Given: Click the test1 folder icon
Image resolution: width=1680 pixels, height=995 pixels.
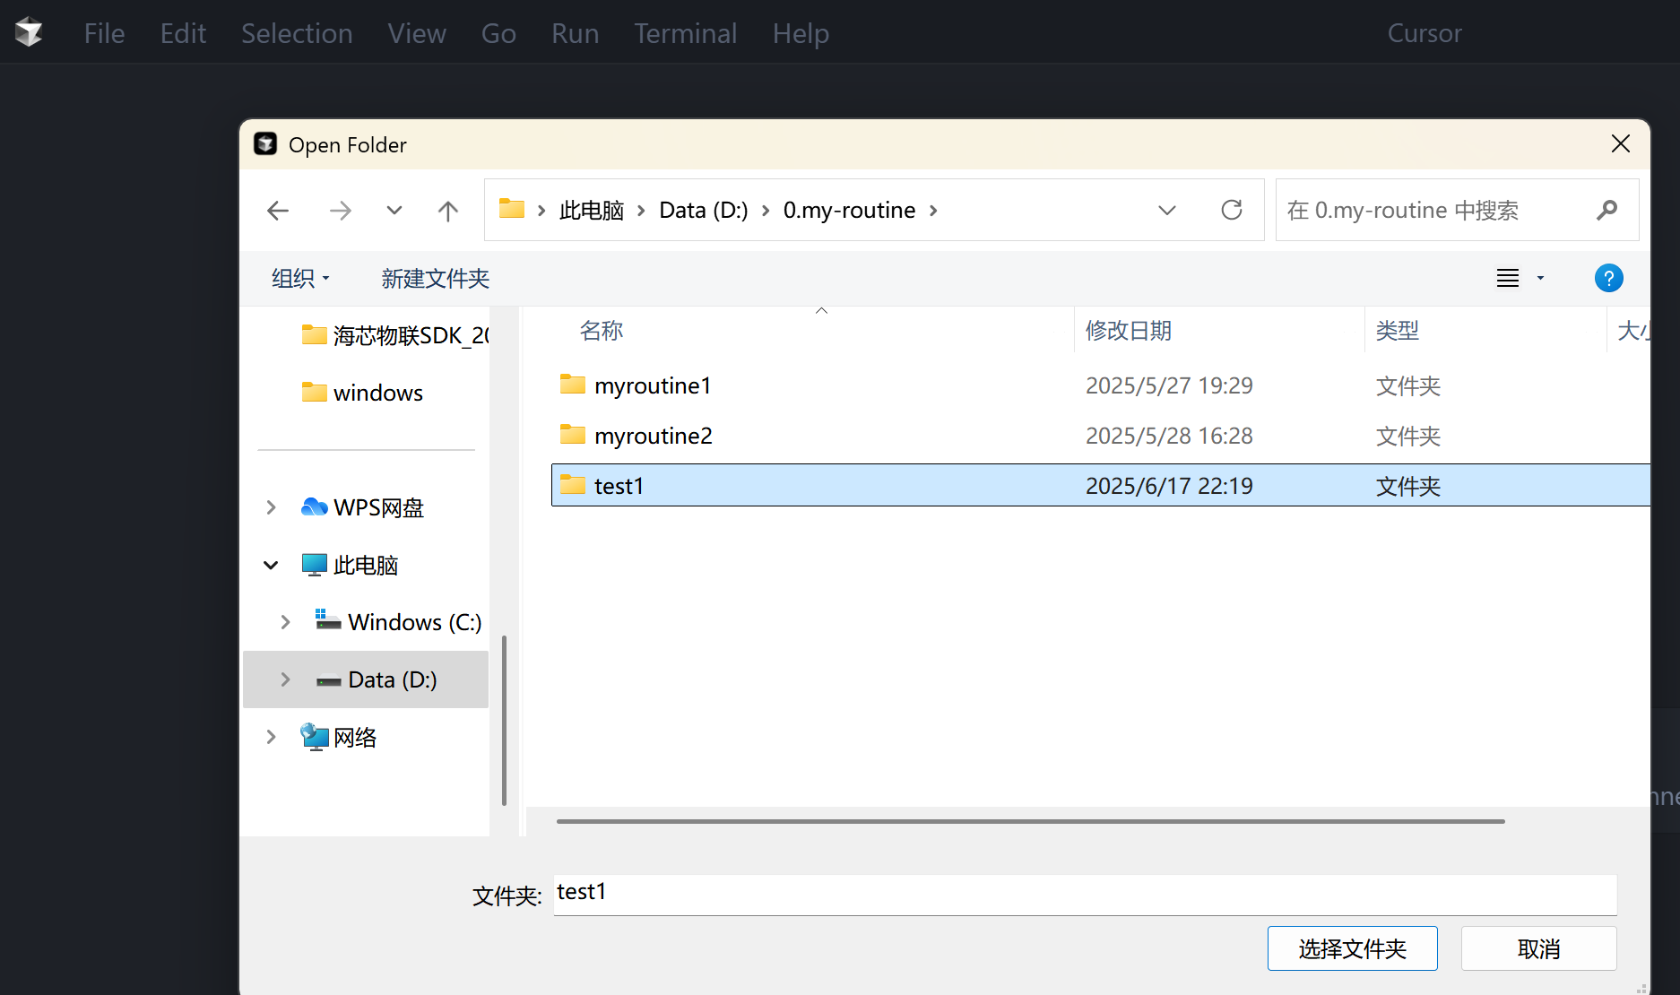Looking at the screenshot, I should pos(573,485).
